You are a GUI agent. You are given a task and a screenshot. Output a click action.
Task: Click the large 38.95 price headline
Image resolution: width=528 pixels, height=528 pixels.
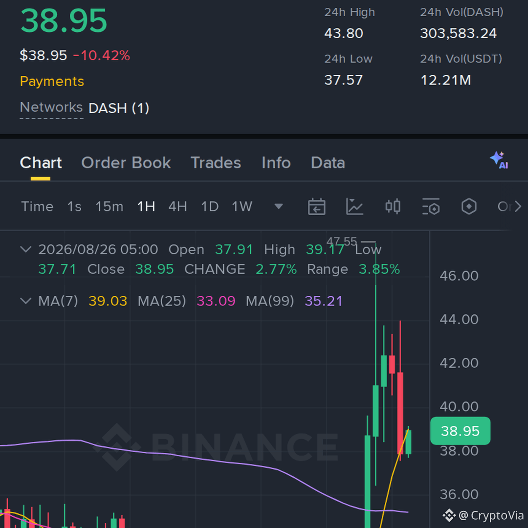[64, 21]
